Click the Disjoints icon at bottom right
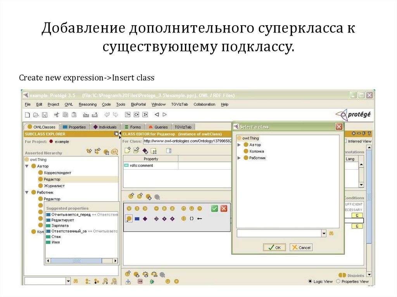397x297 pixels. (x=342, y=275)
